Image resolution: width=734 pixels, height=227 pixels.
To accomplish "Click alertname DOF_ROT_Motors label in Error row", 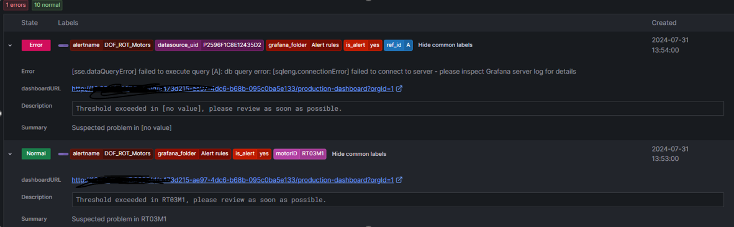I will [x=111, y=45].
